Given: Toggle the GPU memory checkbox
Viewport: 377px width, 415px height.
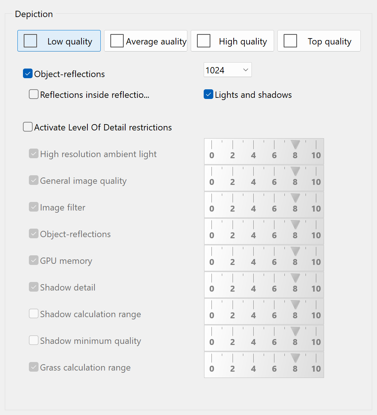Looking at the screenshot, I should point(34,260).
